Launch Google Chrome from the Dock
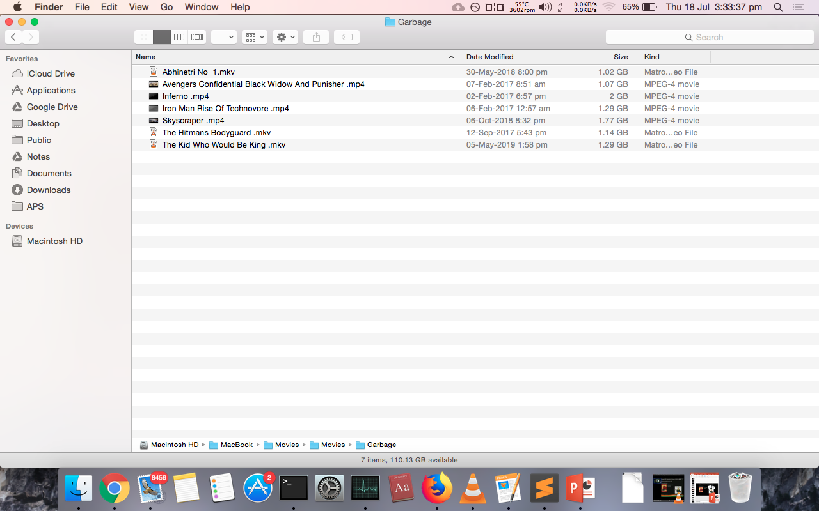This screenshot has height=511, width=819. (x=115, y=489)
